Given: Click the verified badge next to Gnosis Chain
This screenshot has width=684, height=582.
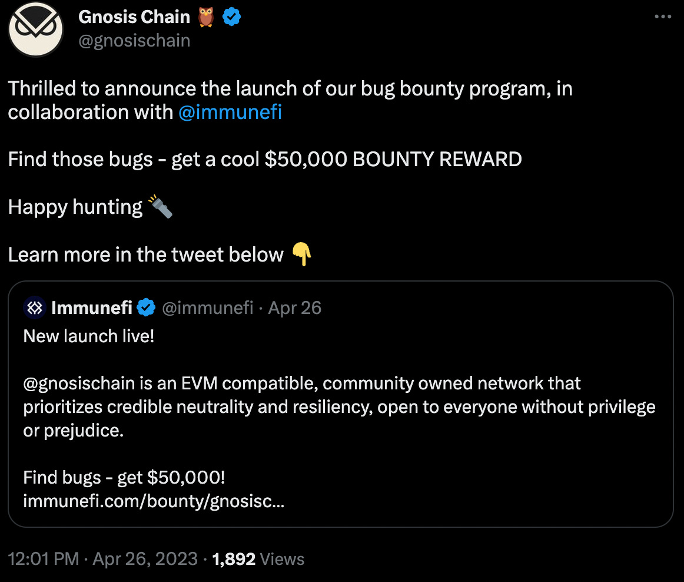Looking at the screenshot, I should pyautogui.click(x=231, y=16).
